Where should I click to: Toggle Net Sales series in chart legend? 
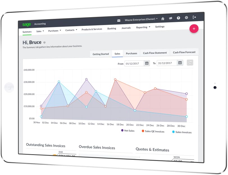point(128,131)
